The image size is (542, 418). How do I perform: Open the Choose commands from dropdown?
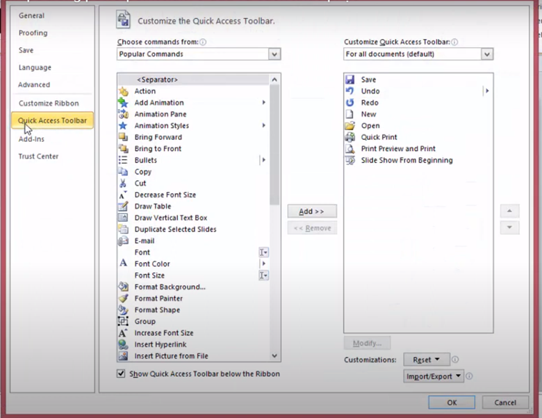click(274, 54)
